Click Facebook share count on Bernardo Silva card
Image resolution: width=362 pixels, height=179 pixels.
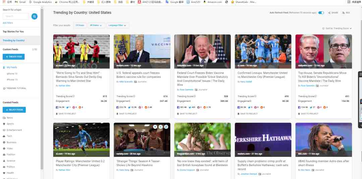click(60, 107)
